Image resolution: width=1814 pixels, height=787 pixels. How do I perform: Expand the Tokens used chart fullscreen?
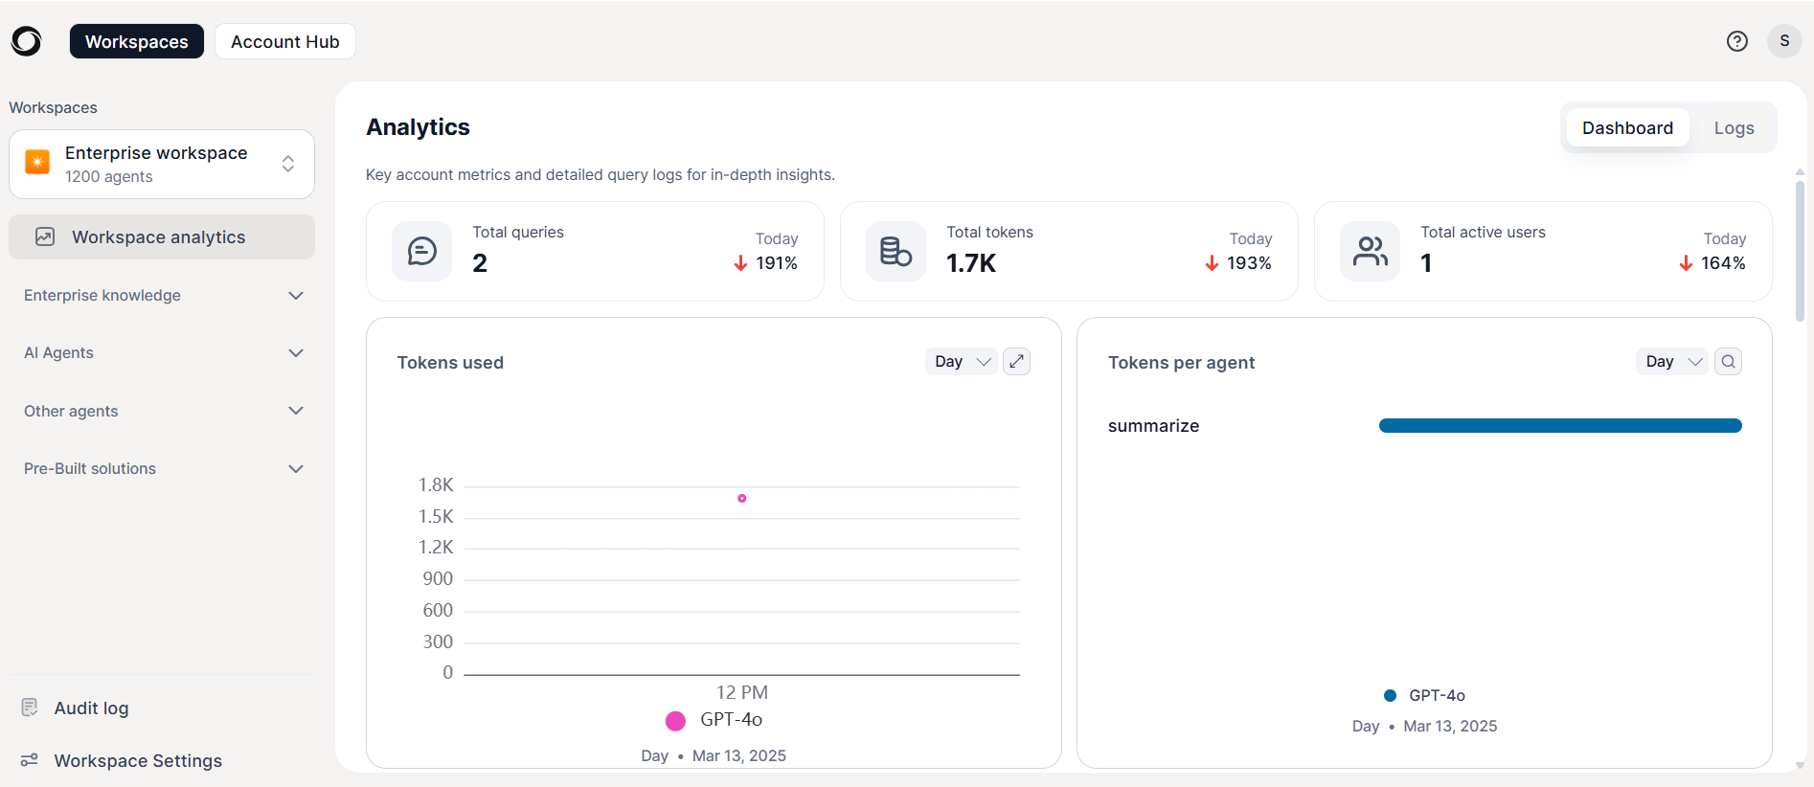coord(1016,362)
